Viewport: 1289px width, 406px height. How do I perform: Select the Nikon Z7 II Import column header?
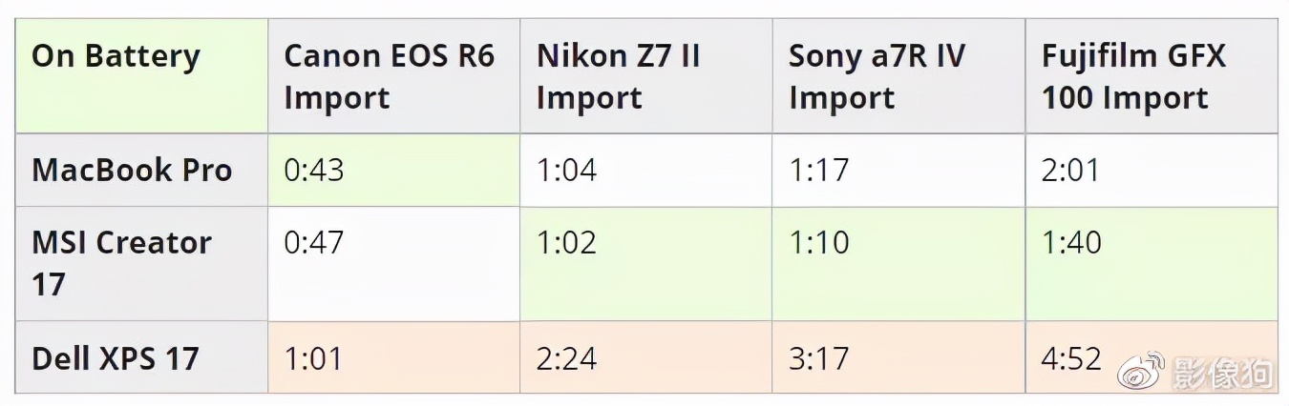618,76
